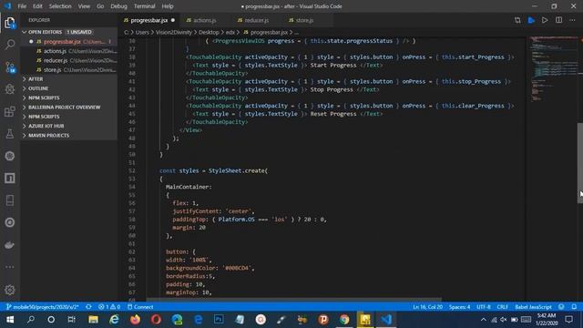
Task: Select reducer.js in Open Editors list
Action: tap(69, 60)
